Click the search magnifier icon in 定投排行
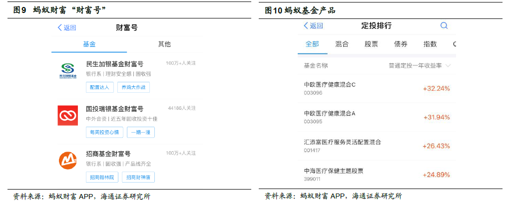Viewport: 507px width, 204px height. pos(444,26)
